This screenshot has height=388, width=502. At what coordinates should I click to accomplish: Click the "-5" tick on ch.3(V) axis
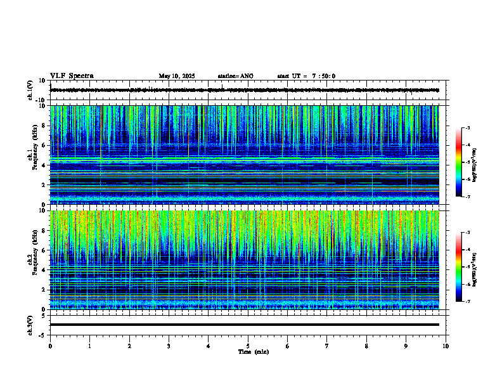(42, 335)
